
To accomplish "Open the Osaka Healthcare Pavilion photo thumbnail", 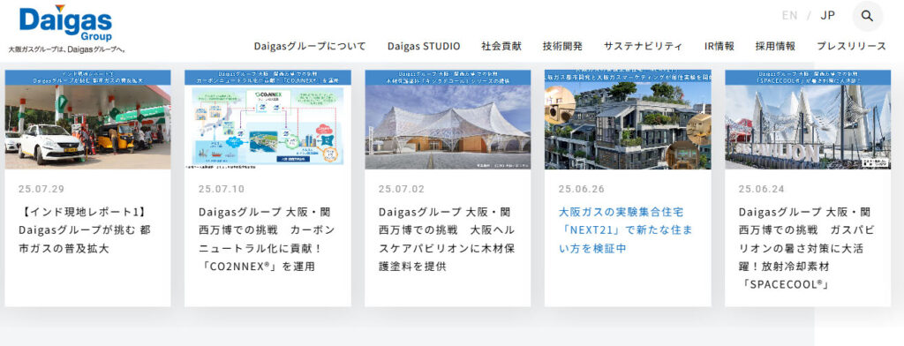I will click(448, 119).
